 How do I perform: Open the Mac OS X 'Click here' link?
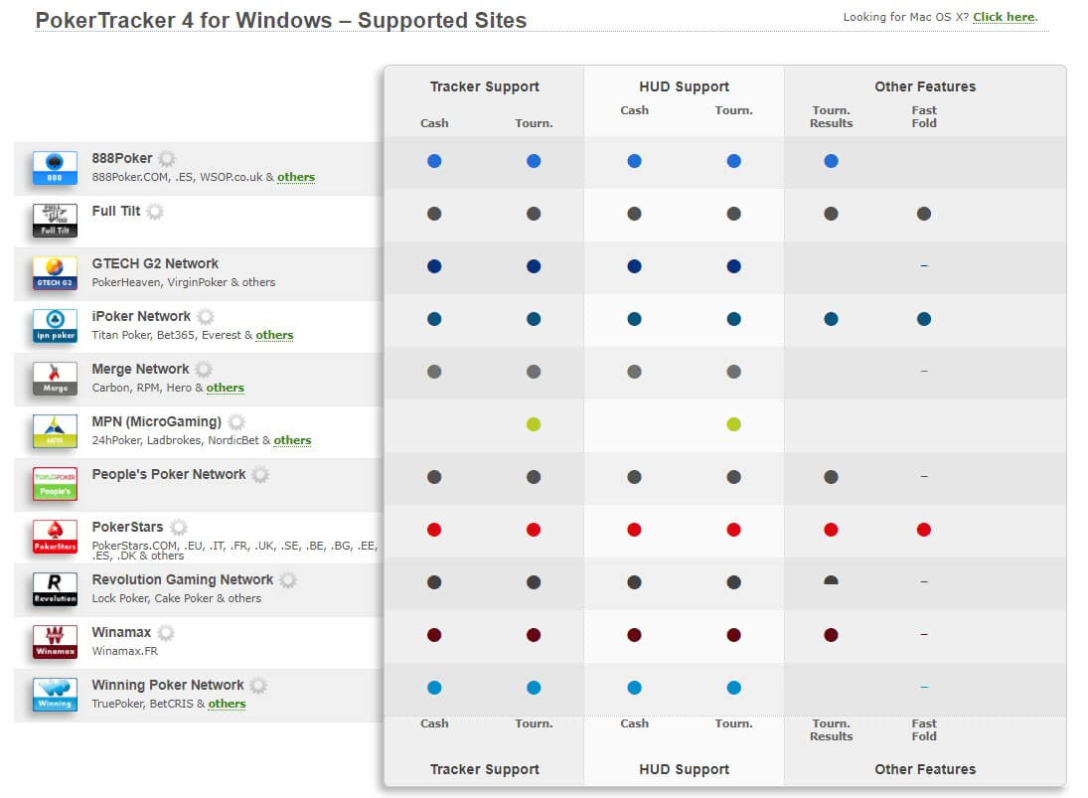[x=1004, y=17]
